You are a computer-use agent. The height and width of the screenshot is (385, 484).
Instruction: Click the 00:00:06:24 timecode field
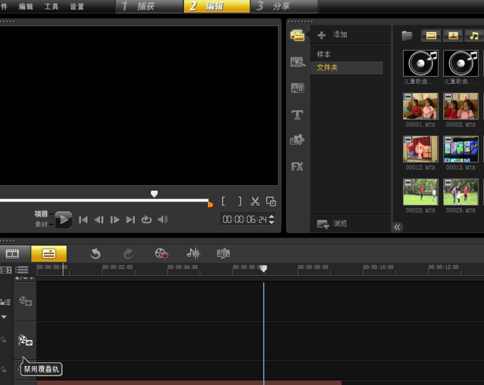[244, 219]
